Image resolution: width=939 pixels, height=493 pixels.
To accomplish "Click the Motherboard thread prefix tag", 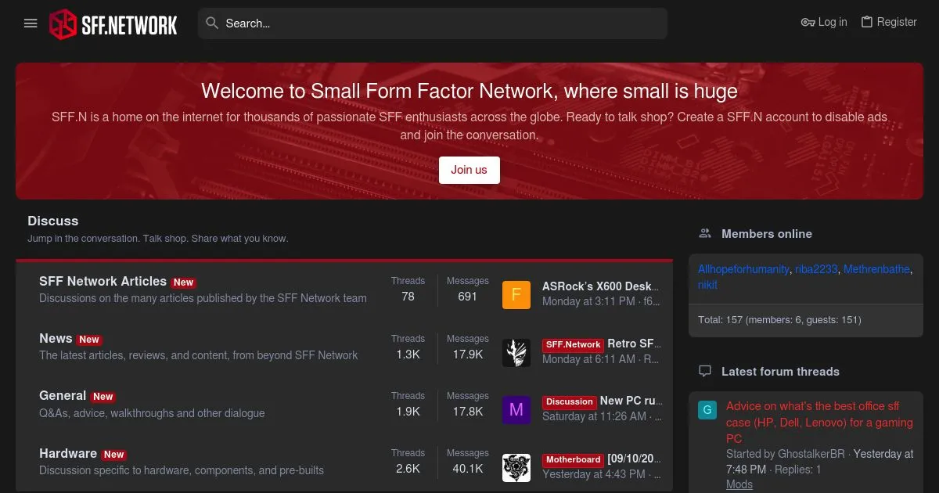I will point(574,459).
